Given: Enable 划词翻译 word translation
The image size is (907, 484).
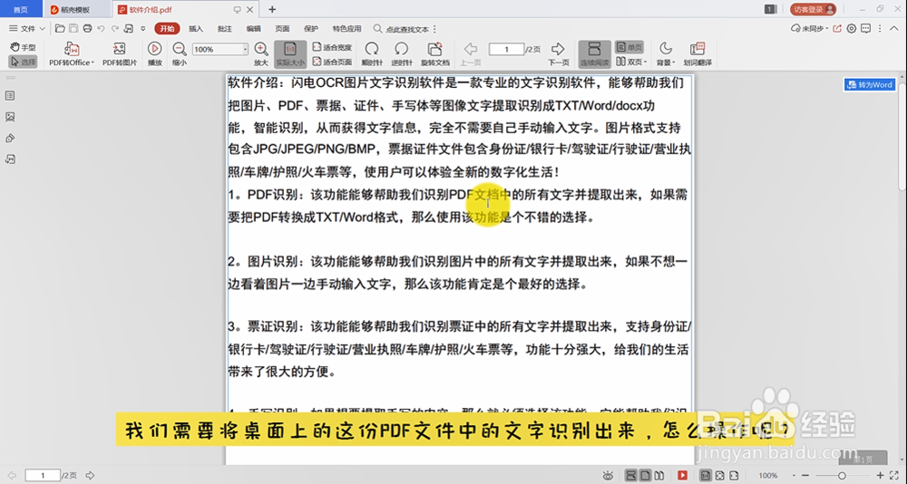Looking at the screenshot, I should pyautogui.click(x=697, y=54).
